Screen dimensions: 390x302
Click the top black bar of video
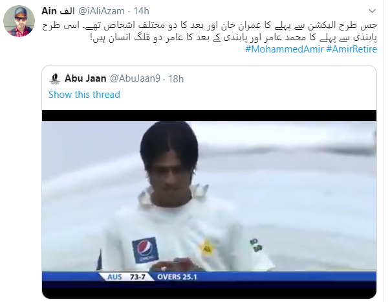(x=209, y=116)
